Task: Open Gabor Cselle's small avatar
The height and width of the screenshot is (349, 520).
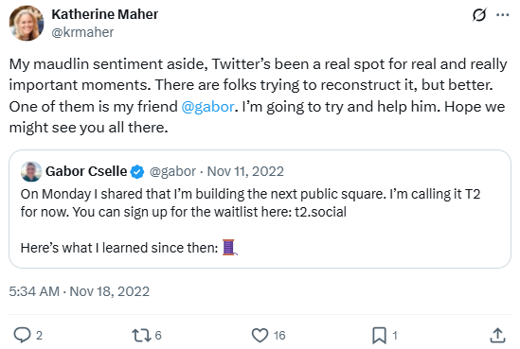Action: (31, 171)
